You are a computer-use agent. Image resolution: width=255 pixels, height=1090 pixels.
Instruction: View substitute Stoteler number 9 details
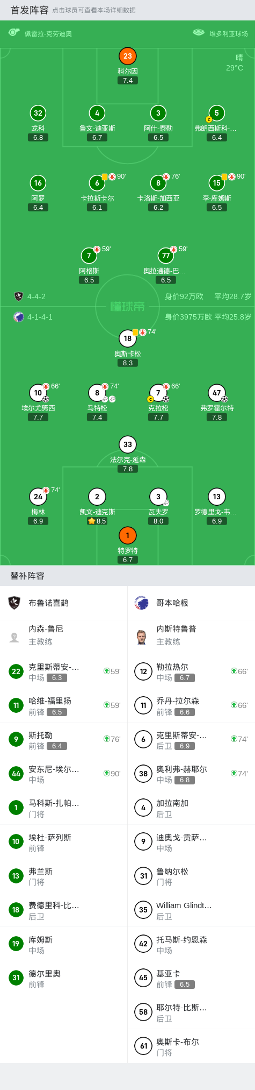[x=64, y=740]
